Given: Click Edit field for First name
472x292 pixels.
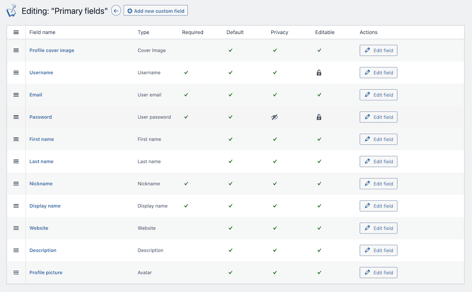Looking at the screenshot, I should pos(379,139).
